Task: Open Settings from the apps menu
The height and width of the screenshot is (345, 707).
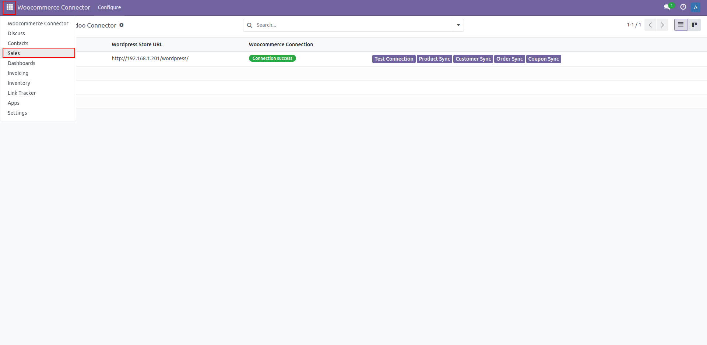Action: [17, 113]
